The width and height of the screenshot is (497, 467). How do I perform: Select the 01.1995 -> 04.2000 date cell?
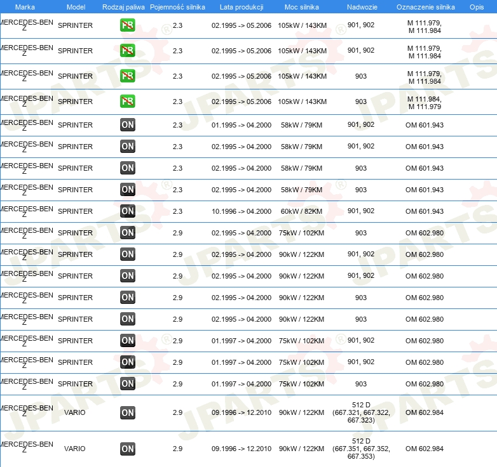242,125
